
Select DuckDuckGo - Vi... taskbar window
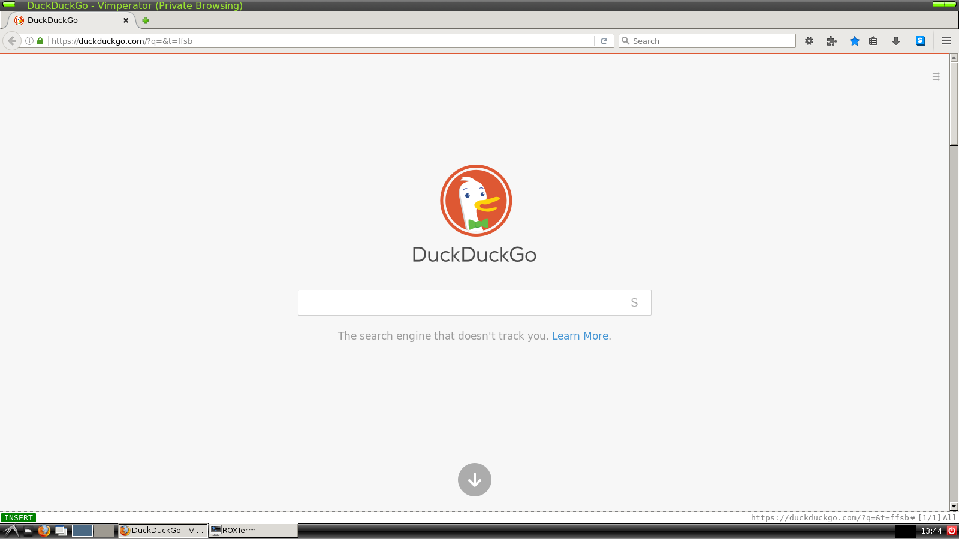click(x=163, y=531)
